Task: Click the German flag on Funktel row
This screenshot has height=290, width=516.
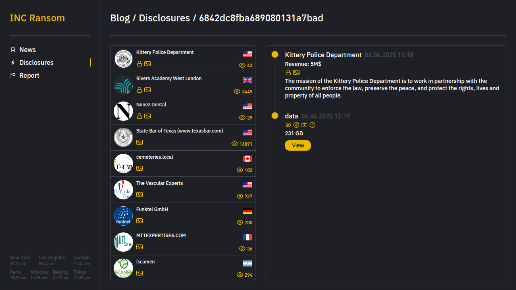Action: pyautogui.click(x=248, y=211)
